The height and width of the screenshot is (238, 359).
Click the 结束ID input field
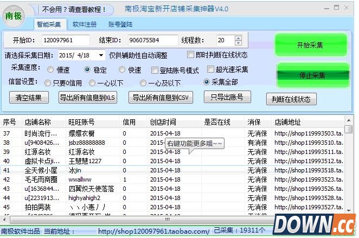click(x=152, y=40)
